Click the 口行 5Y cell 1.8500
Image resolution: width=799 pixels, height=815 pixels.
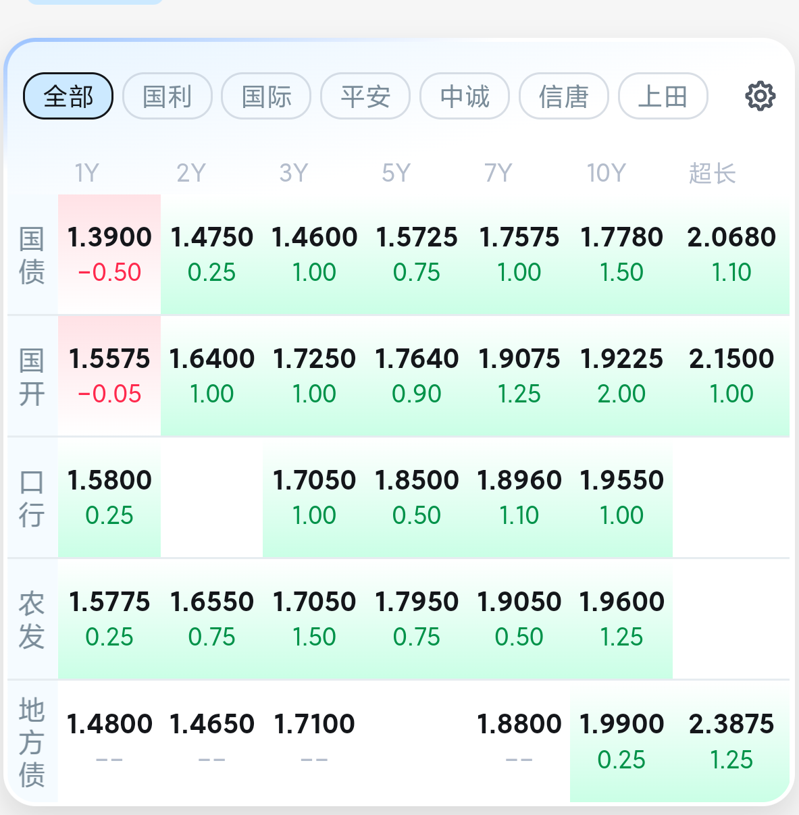(417, 497)
